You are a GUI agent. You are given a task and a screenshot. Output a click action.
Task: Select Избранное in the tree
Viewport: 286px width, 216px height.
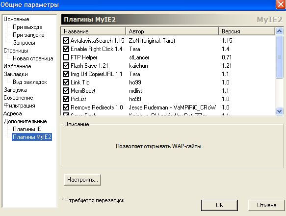click(x=17, y=66)
